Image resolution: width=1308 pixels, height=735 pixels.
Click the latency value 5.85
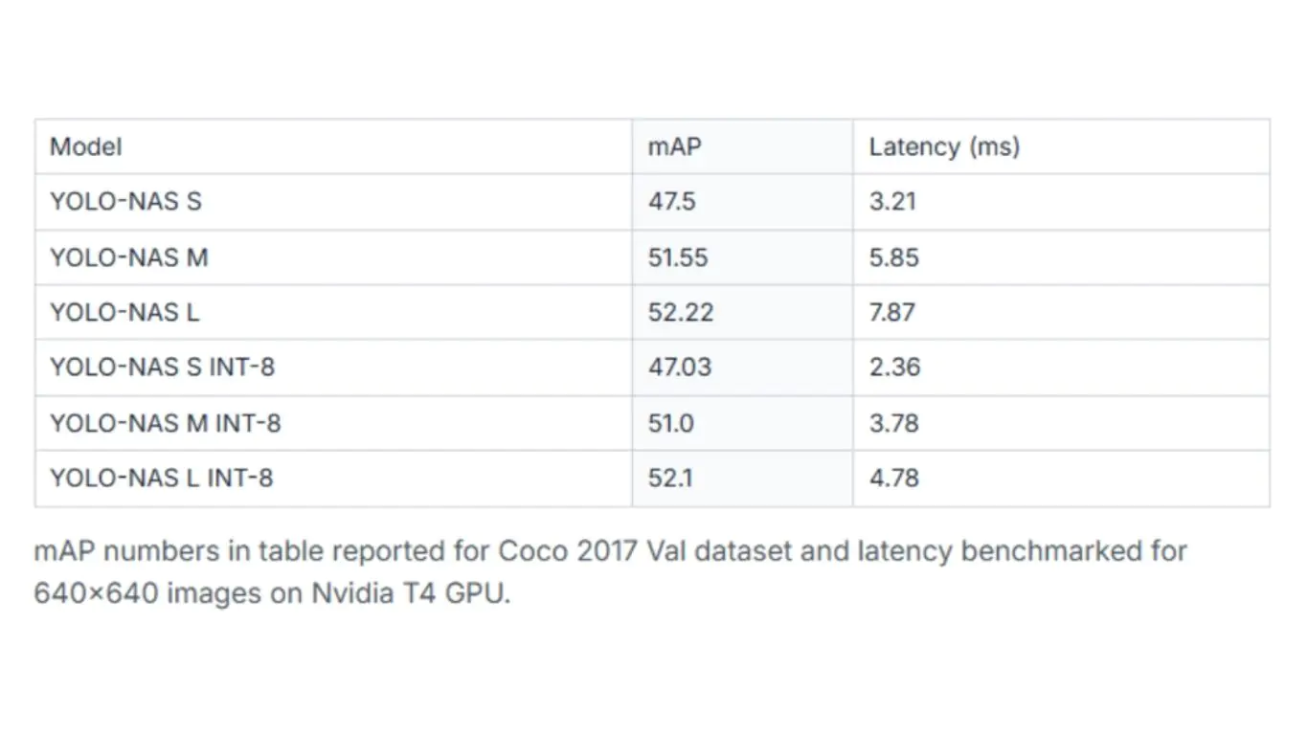[893, 257]
